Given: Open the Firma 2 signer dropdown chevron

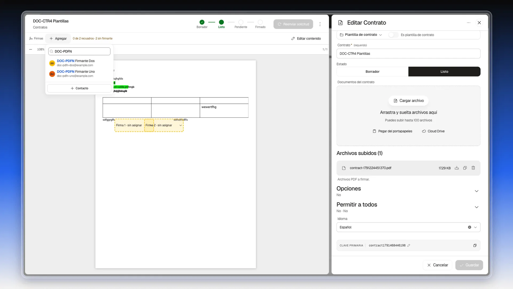Looking at the screenshot, I should (x=181, y=126).
